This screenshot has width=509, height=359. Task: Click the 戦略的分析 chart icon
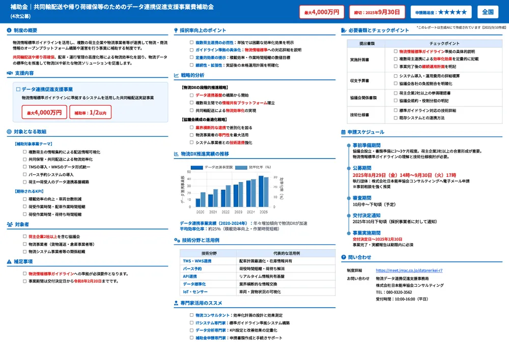pyautogui.click(x=176, y=75)
